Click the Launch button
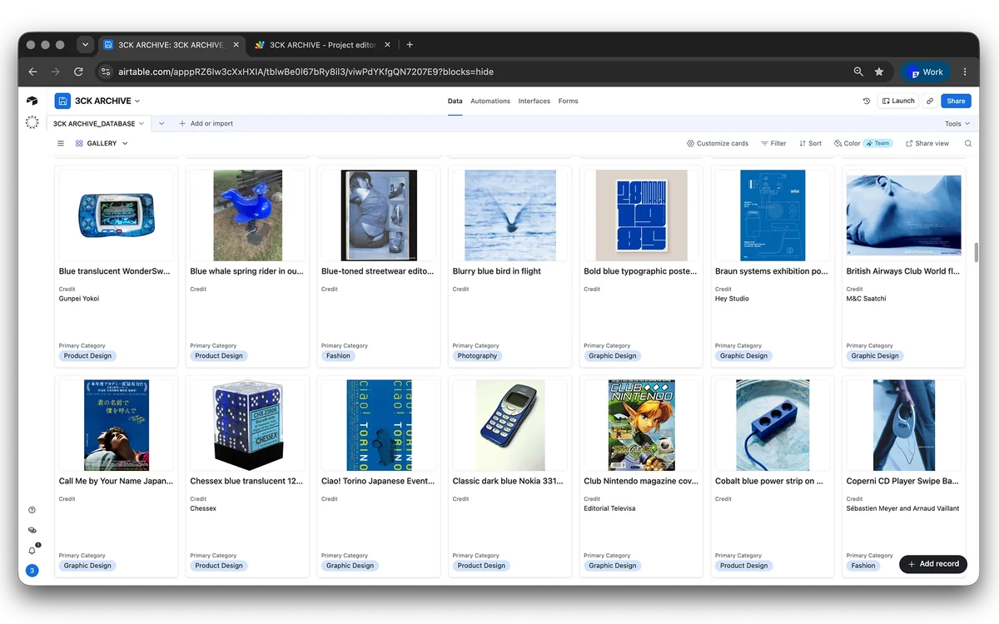Screen dimensions: 999x624 898,101
